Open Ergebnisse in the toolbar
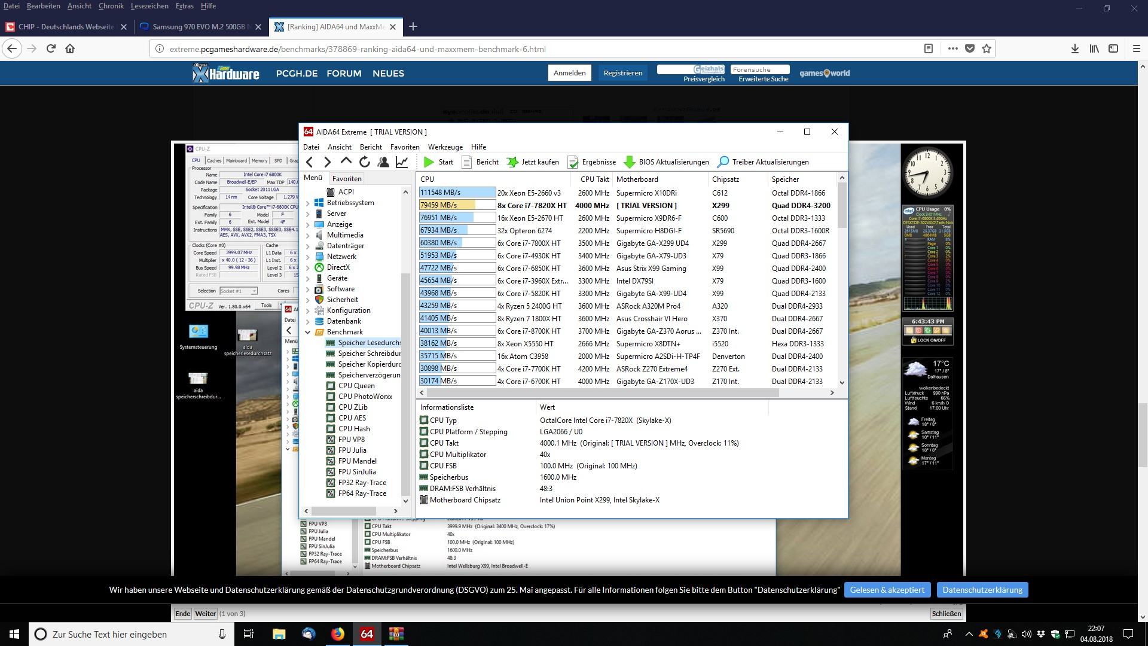This screenshot has height=646, width=1148. click(x=591, y=162)
